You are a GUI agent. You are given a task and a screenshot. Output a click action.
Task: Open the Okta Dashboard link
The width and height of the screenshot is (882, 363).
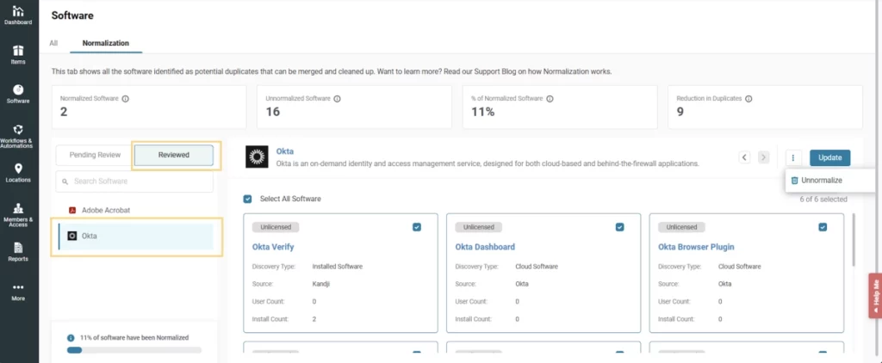[485, 247]
